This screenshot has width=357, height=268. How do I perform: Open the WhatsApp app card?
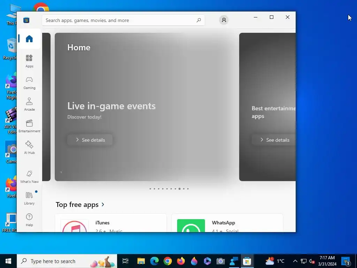tap(227, 223)
